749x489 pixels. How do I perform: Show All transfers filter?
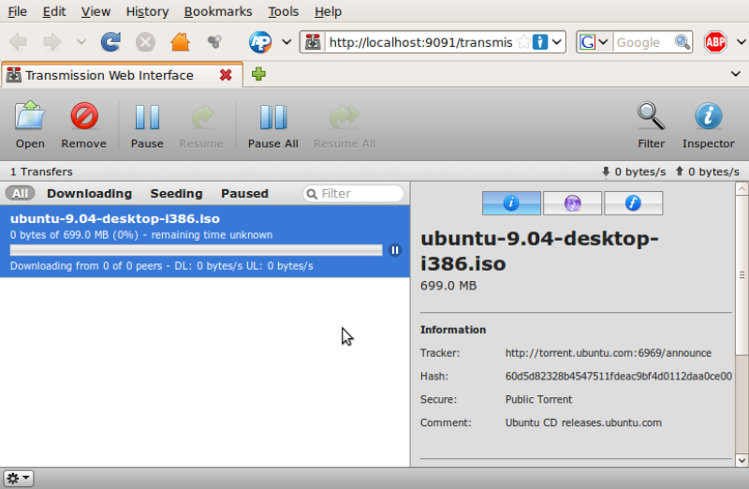coord(20,194)
